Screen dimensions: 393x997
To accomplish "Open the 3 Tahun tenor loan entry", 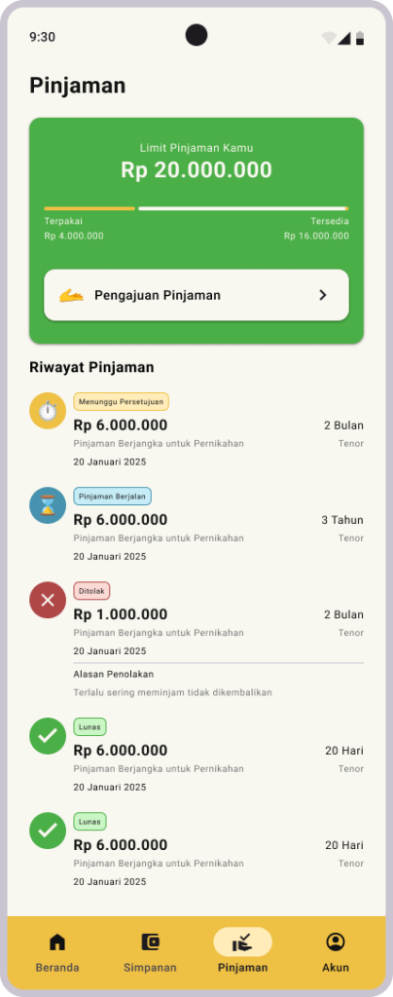I will tap(196, 525).
